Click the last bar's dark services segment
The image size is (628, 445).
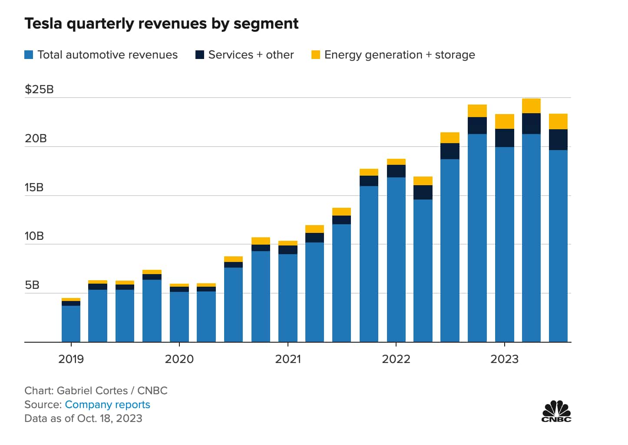[558, 140]
